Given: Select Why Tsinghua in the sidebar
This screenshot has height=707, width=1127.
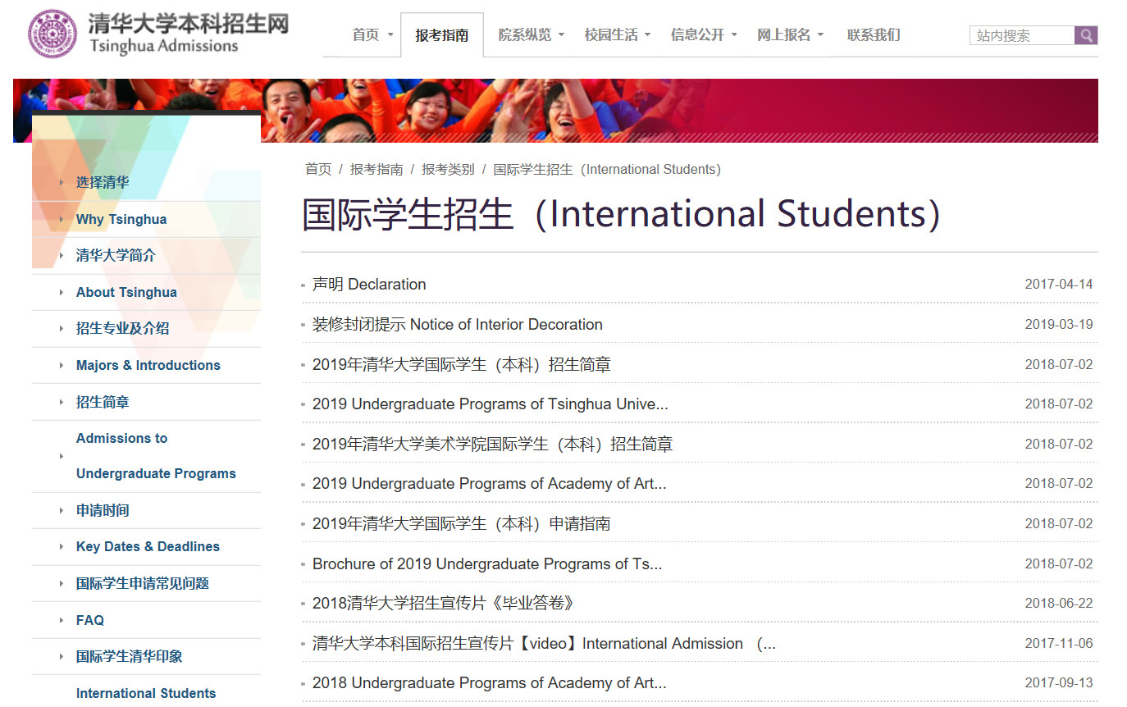Looking at the screenshot, I should (x=121, y=219).
